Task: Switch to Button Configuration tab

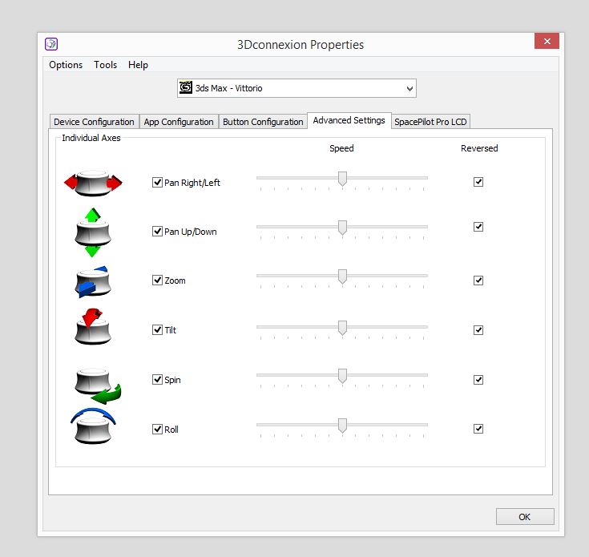Action: pyautogui.click(x=263, y=122)
